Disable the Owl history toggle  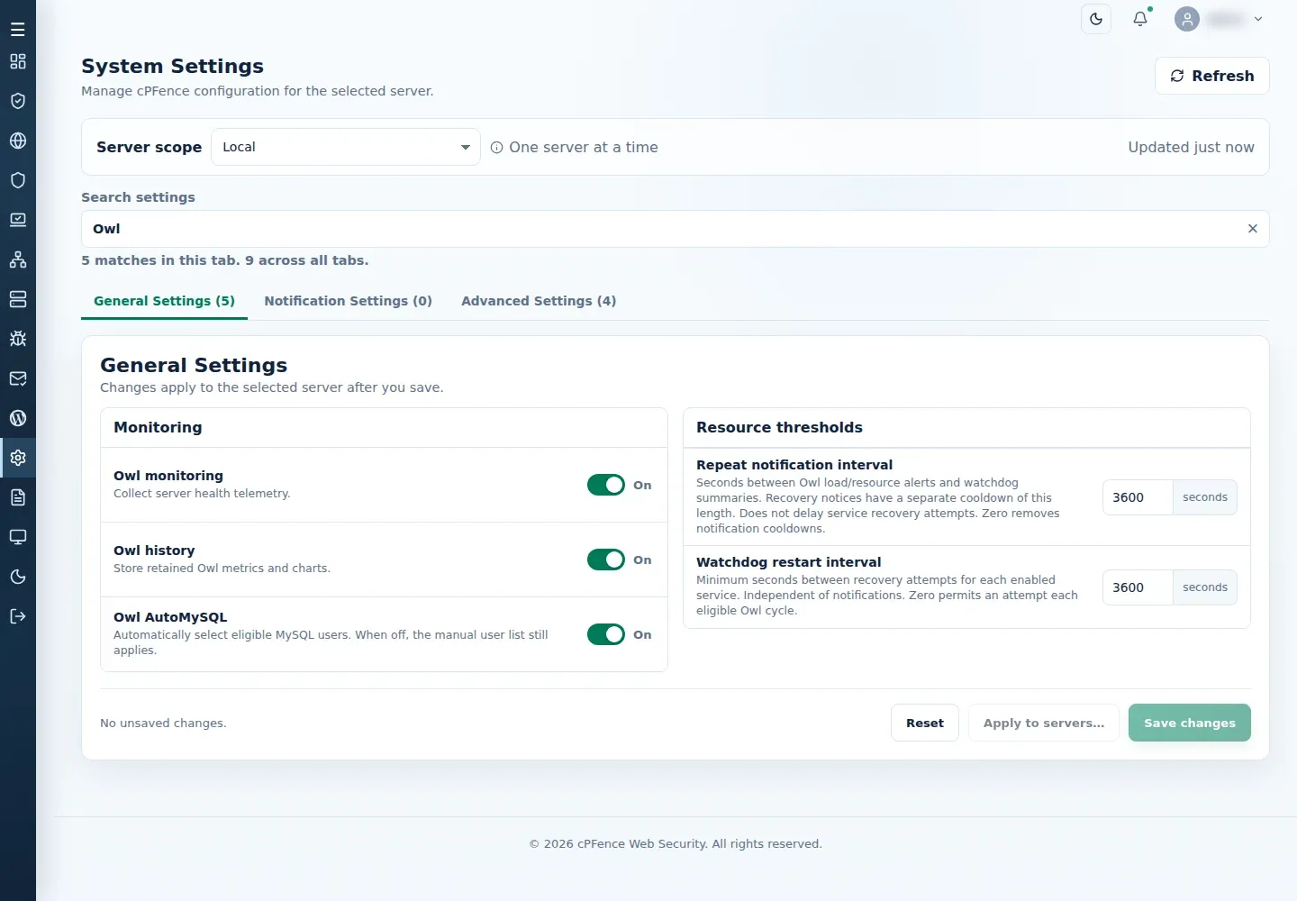pyautogui.click(x=606, y=560)
